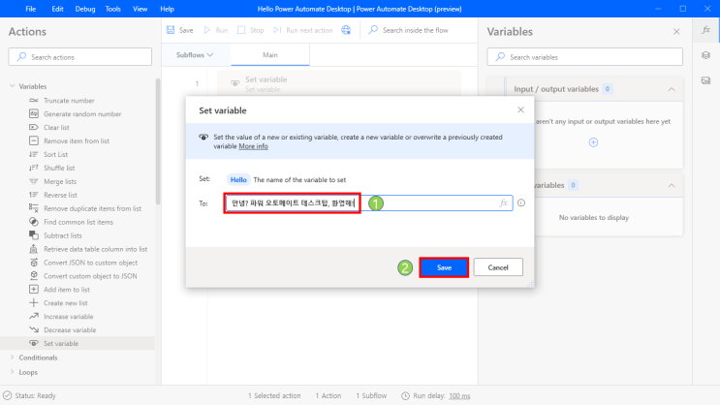720x405 pixels.
Task: Click Convert custom object to JSON icon
Action: pos(34,275)
